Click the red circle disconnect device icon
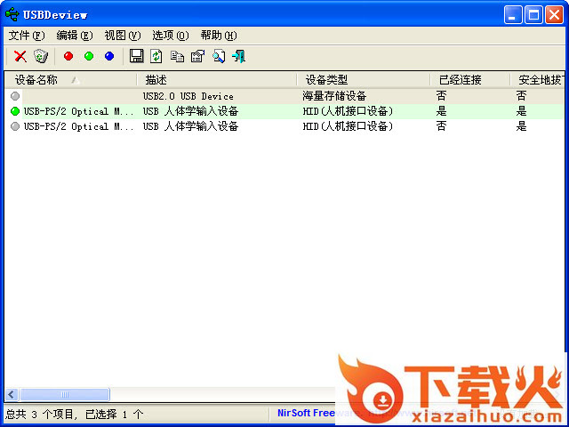The width and height of the screenshot is (569, 427). (x=68, y=56)
